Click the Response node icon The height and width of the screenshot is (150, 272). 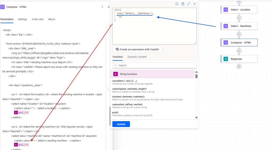(x=225, y=59)
